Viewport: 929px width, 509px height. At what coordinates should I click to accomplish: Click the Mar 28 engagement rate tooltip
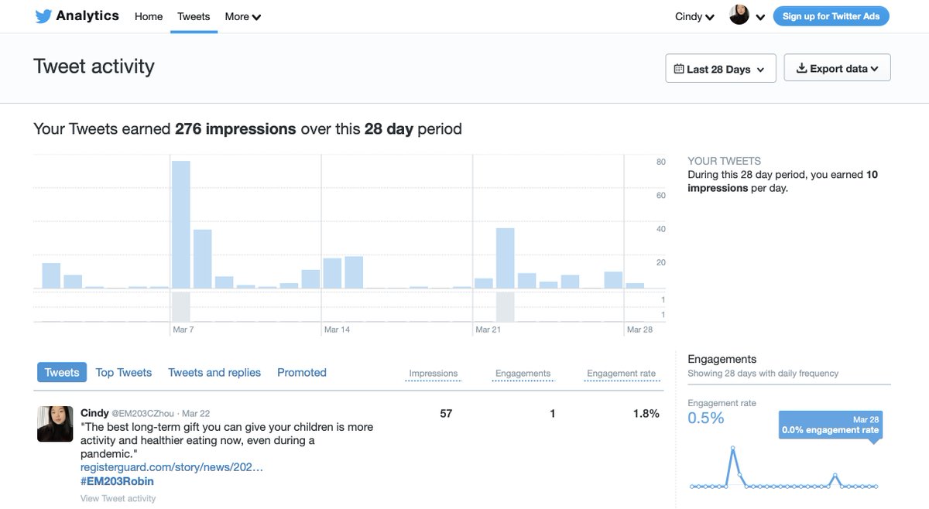tap(831, 425)
